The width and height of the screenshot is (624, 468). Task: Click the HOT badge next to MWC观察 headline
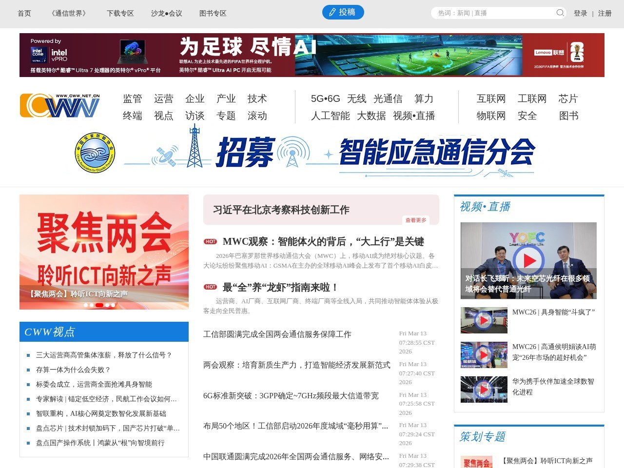[x=210, y=241]
